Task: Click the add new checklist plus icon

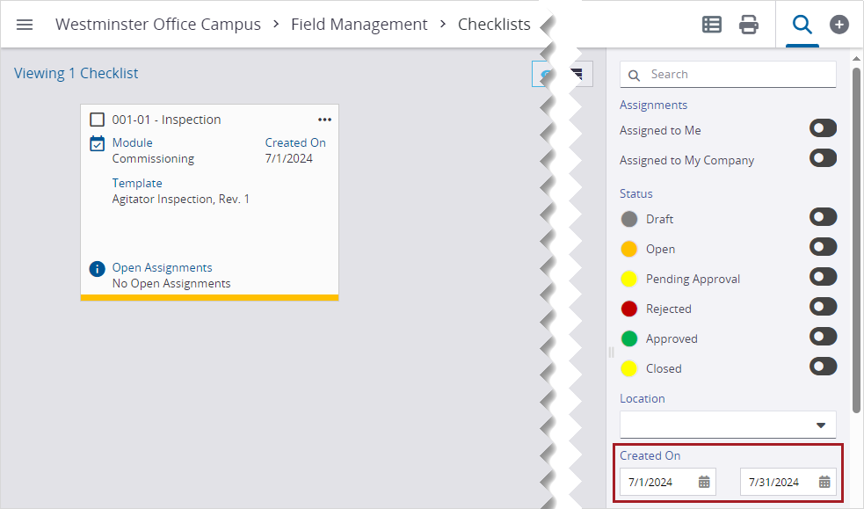Action: pos(839,25)
